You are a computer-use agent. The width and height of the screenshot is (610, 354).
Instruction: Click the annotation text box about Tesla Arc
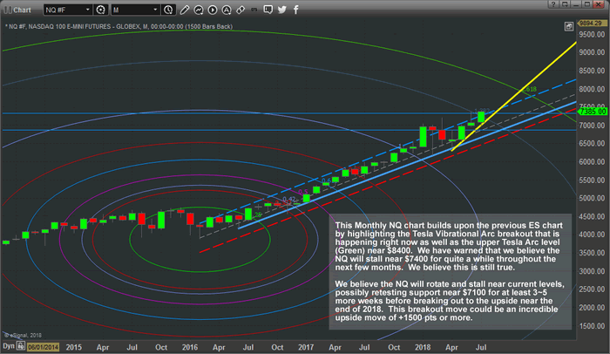(451, 271)
